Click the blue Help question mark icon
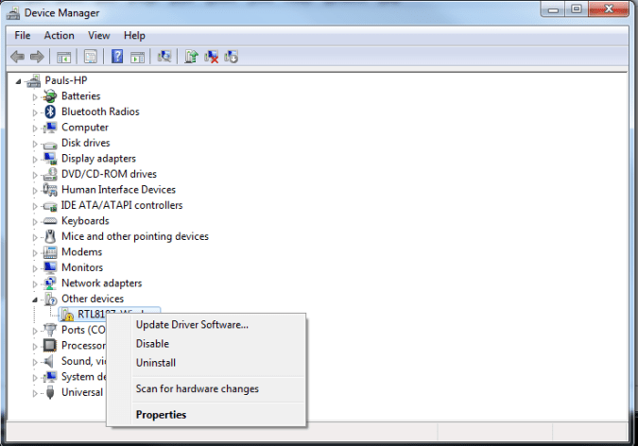This screenshot has height=446, width=638. pos(117,57)
